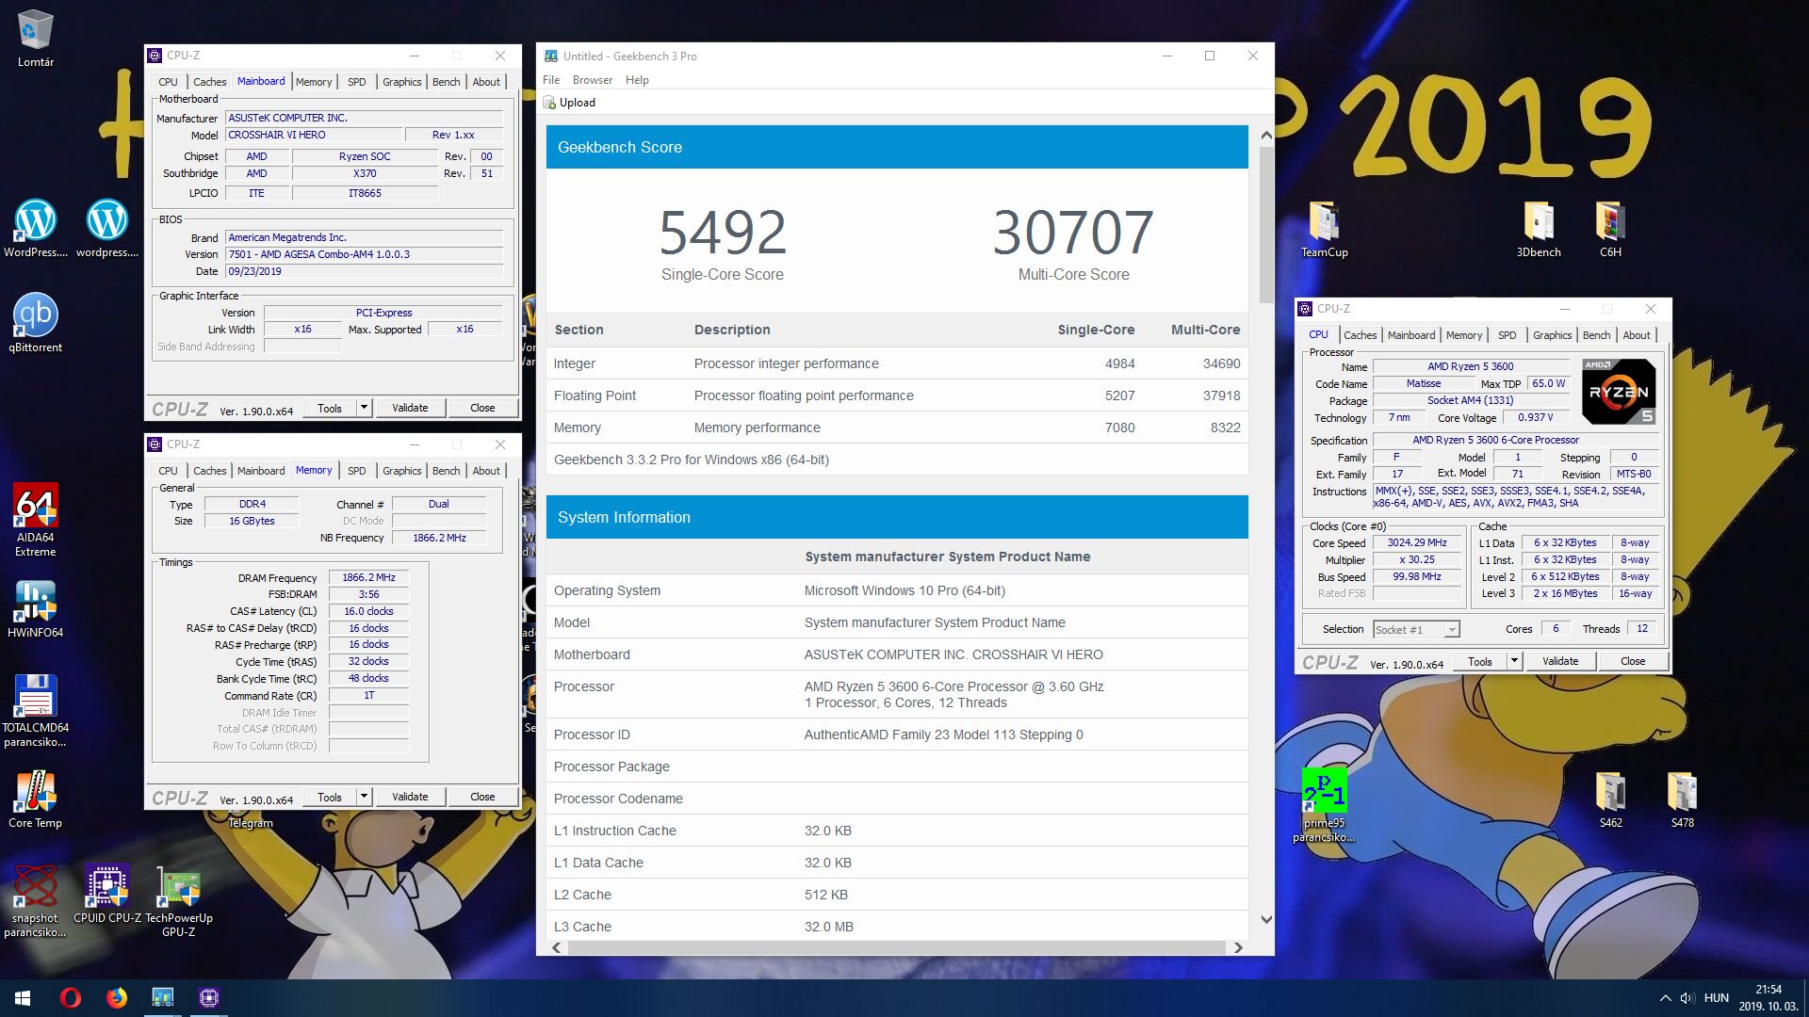Click Geekbench vertical scrollbar thumb

pyautogui.click(x=1266, y=224)
